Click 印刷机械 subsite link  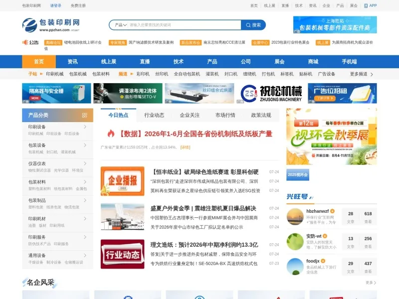pyautogui.click(x=55, y=74)
